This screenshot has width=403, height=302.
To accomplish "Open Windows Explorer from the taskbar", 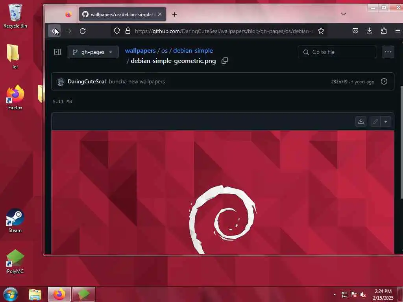I will tap(35, 294).
